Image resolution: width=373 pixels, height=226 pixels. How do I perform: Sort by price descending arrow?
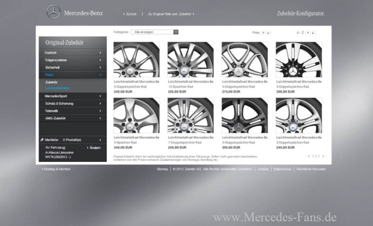tap(268, 33)
